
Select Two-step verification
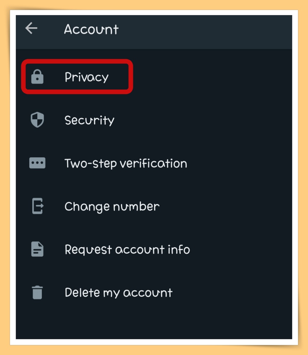[x=154, y=163]
